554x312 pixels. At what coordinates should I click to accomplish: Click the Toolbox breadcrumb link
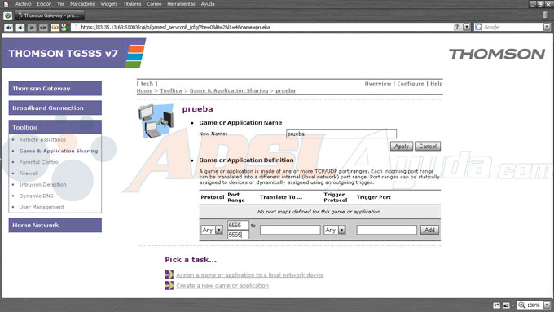click(x=171, y=90)
